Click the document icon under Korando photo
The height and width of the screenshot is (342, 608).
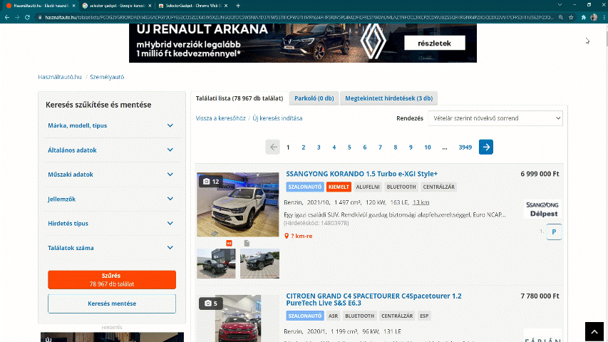pos(247,243)
